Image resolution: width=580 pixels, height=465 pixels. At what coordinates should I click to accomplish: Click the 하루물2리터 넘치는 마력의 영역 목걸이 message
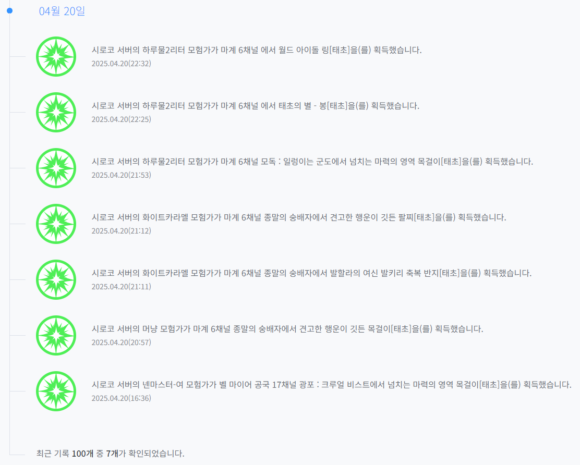coord(312,162)
